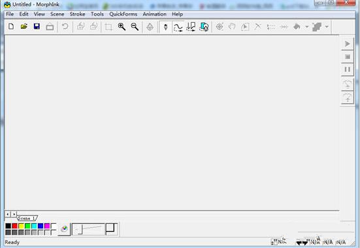Move scene tabs right with arrow

tap(14, 214)
